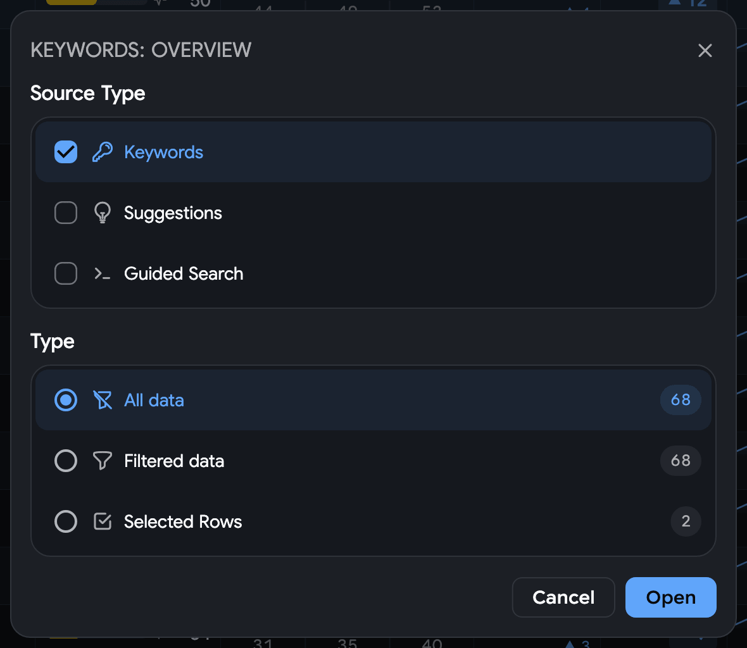Choose the Filtered data radio option
Image resolution: width=747 pixels, height=648 pixels.
pyautogui.click(x=66, y=461)
